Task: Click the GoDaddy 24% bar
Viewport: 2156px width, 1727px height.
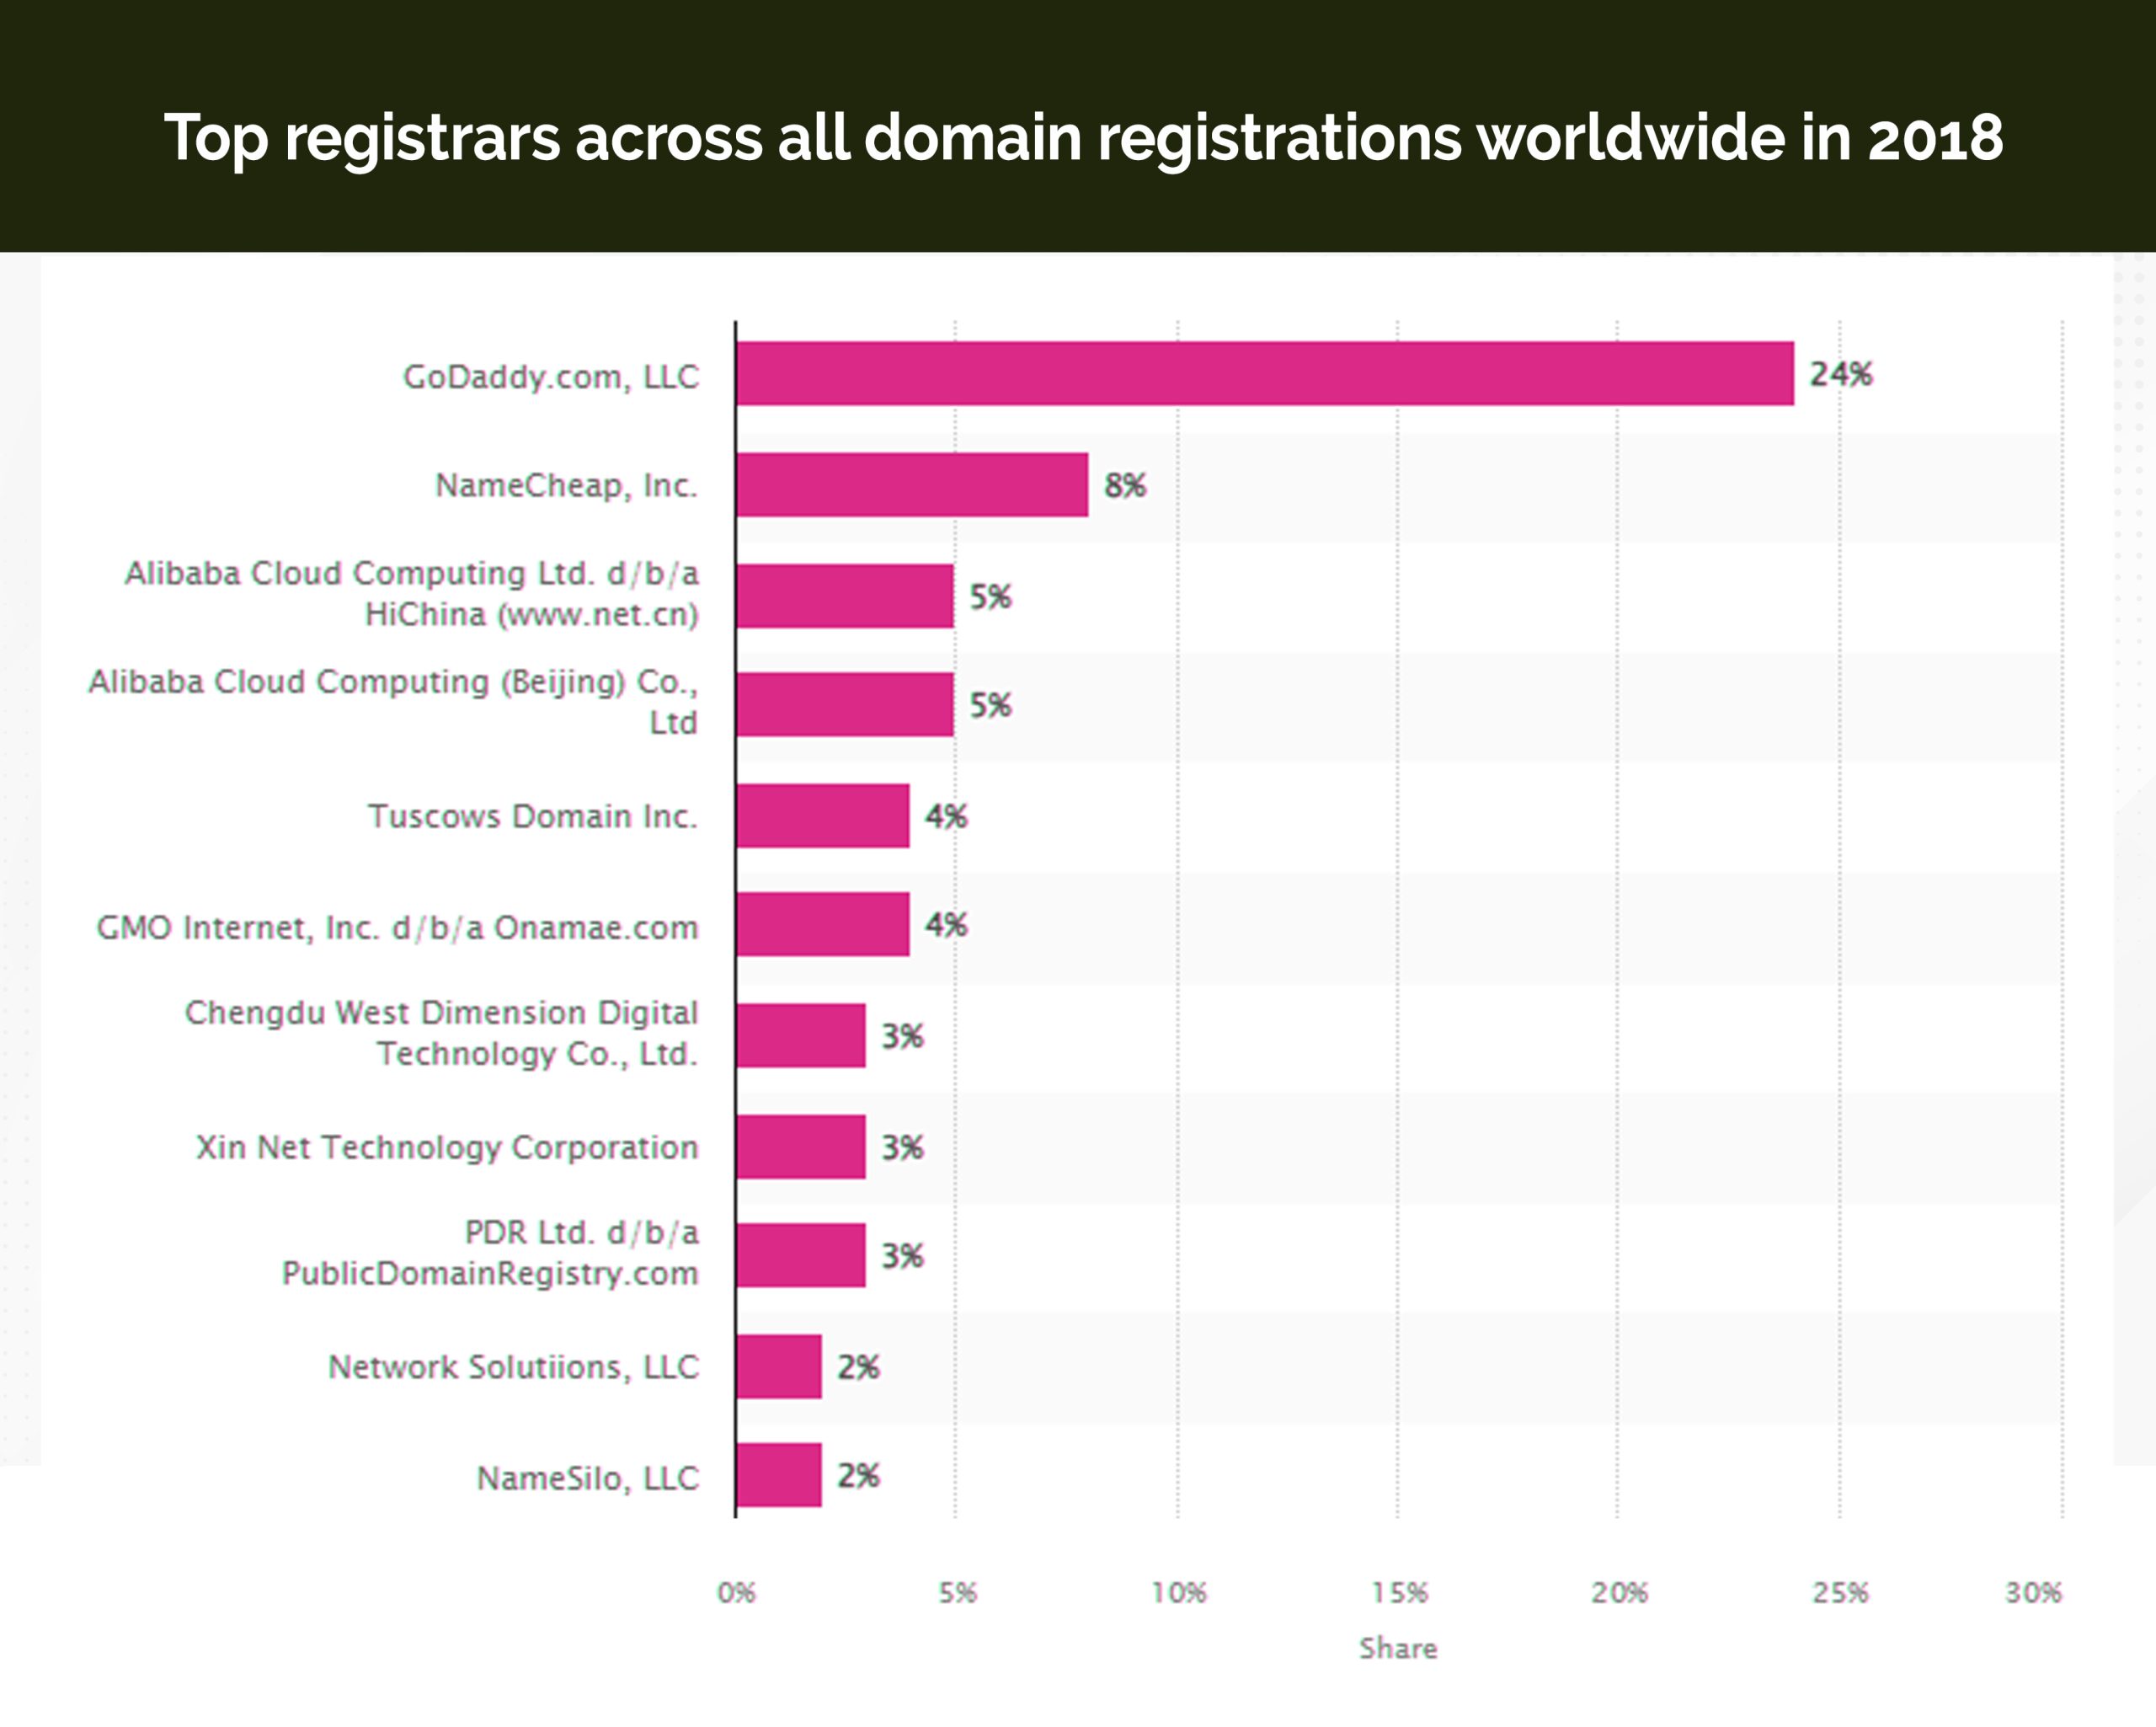Action: tap(1265, 373)
